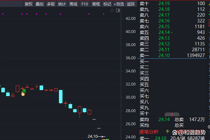The image size is (210, 140).
Task: Select the 卖九 price 24.18
Action: tap(164, 9)
